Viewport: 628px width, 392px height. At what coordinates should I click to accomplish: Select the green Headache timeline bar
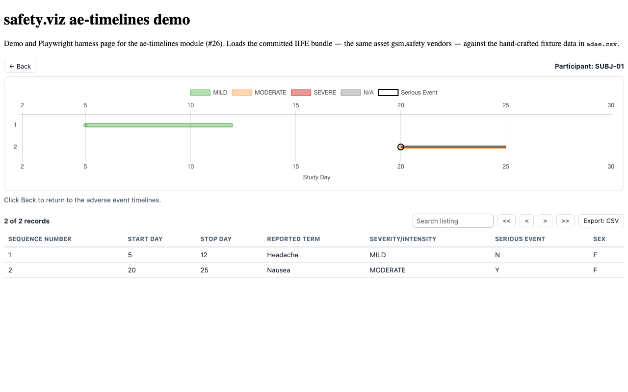(x=158, y=125)
